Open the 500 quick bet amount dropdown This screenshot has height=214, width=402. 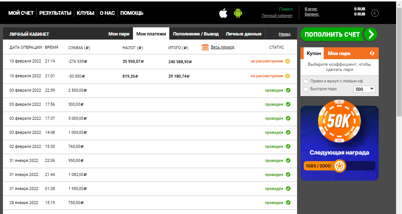[364, 89]
